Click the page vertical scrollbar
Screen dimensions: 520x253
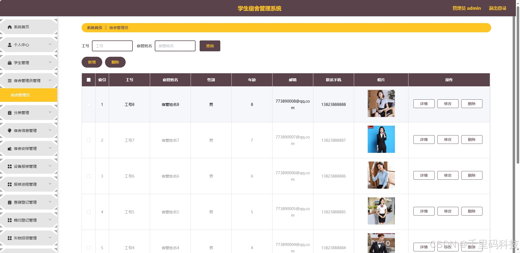point(518,85)
